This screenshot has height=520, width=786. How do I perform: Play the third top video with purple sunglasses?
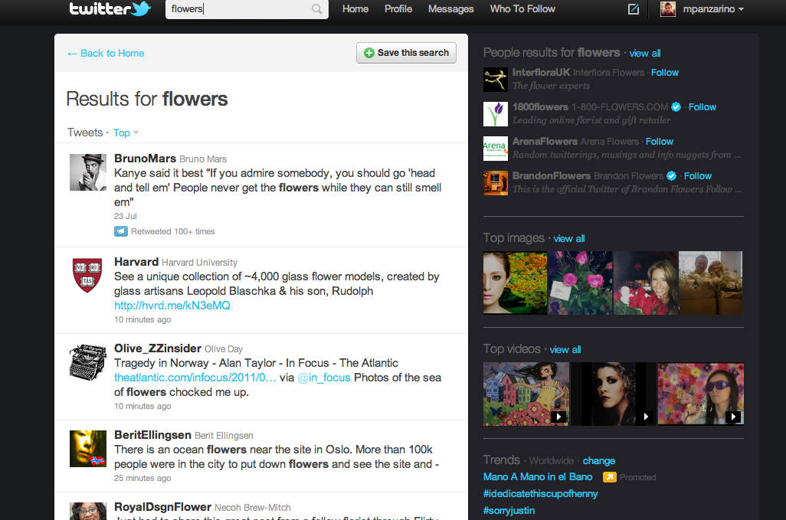click(700, 394)
